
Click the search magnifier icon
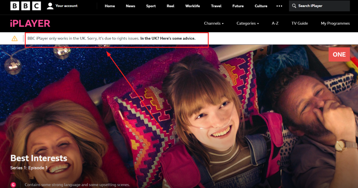pos(294,6)
